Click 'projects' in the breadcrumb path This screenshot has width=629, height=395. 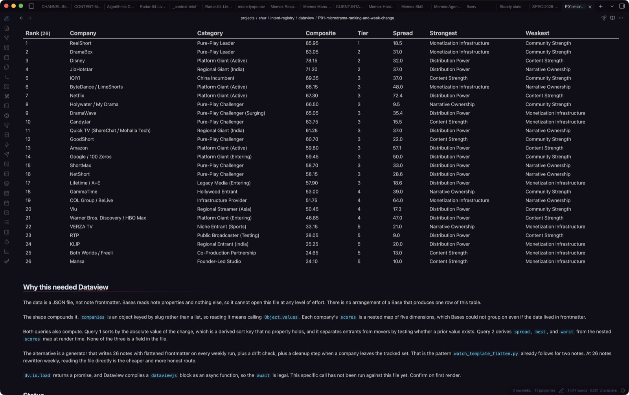pyautogui.click(x=248, y=18)
